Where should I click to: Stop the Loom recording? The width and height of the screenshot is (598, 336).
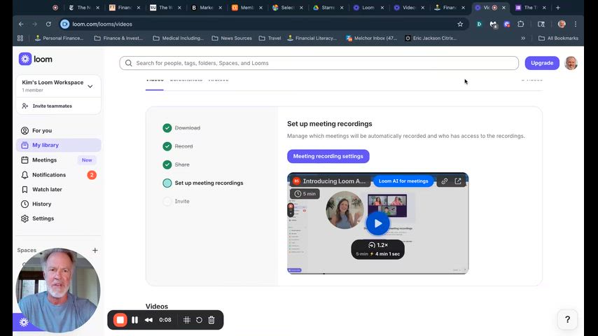pos(120,320)
